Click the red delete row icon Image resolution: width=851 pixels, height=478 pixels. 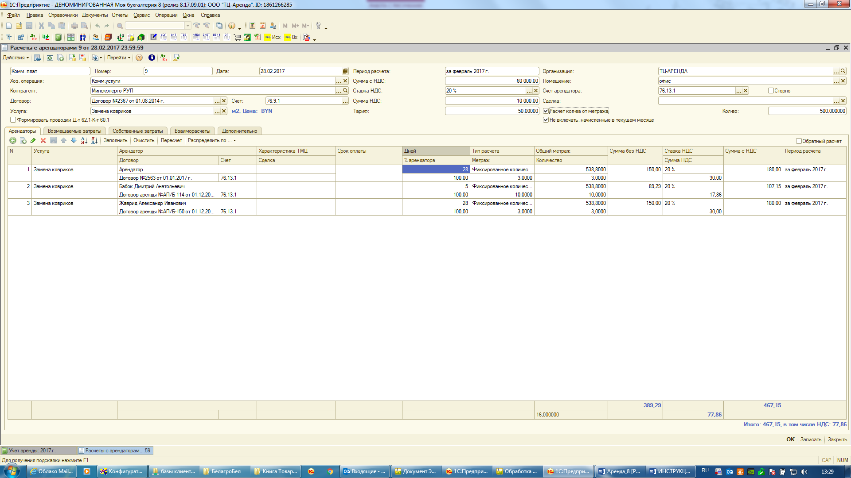[43, 140]
